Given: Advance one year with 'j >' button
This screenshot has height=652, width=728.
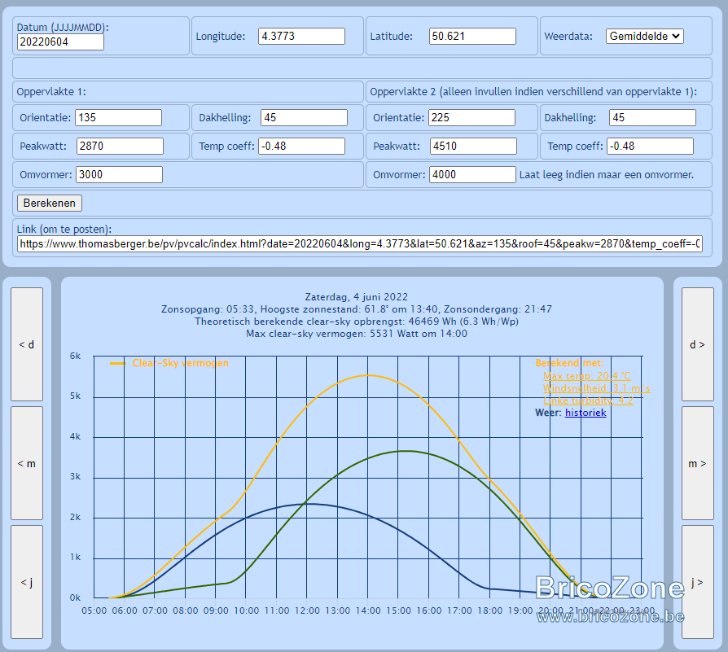Looking at the screenshot, I should [697, 582].
